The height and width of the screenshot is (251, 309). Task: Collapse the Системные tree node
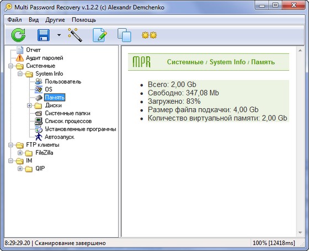pos(10,66)
